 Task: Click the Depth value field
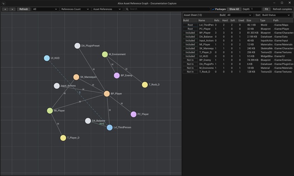256,9
